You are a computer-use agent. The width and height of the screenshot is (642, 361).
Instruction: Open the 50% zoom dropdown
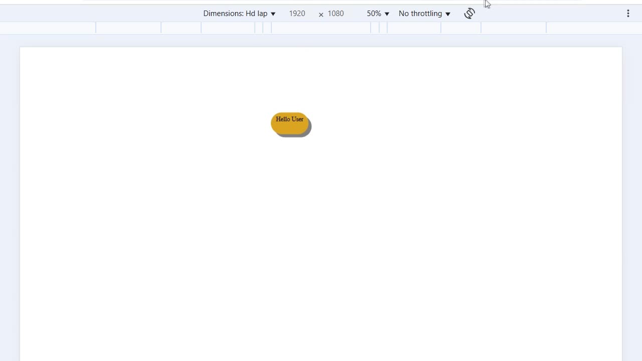click(x=378, y=14)
